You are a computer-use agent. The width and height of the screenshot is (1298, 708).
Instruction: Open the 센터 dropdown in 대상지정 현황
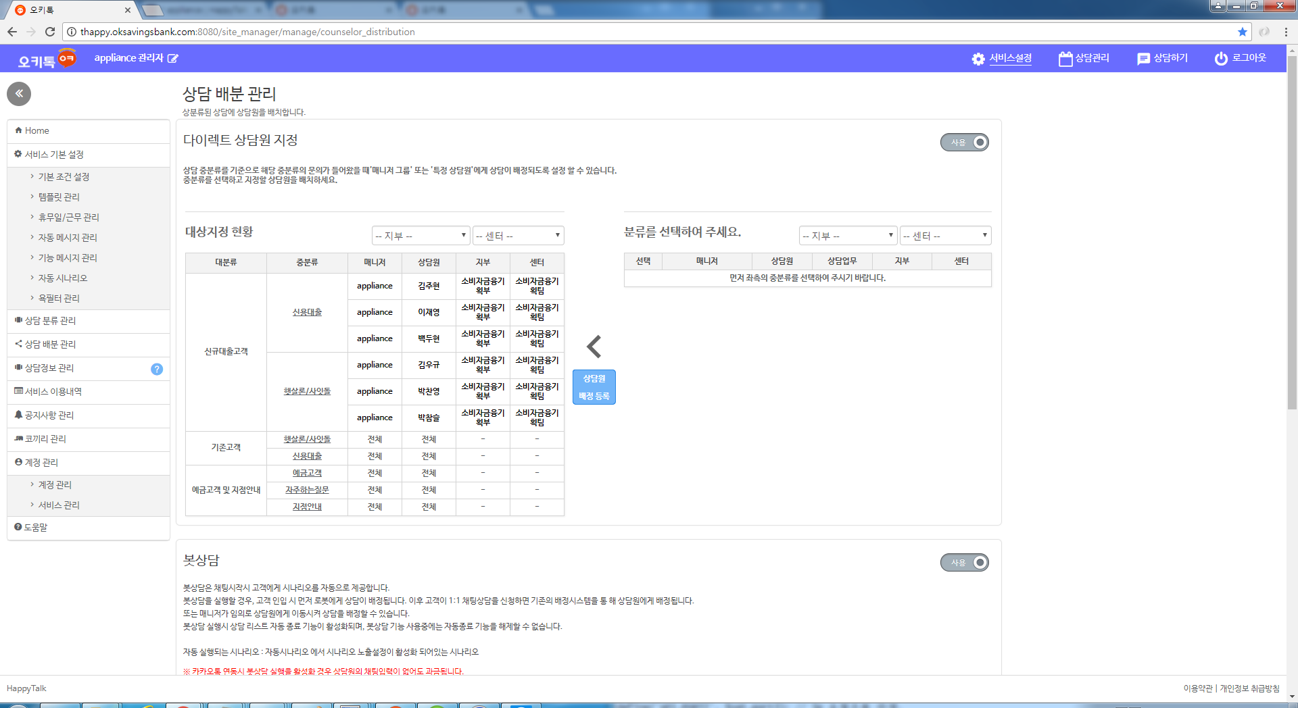click(518, 236)
